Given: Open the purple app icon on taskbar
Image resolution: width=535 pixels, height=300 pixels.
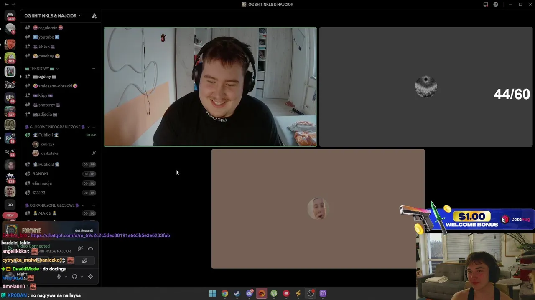Looking at the screenshot, I should pos(323,293).
